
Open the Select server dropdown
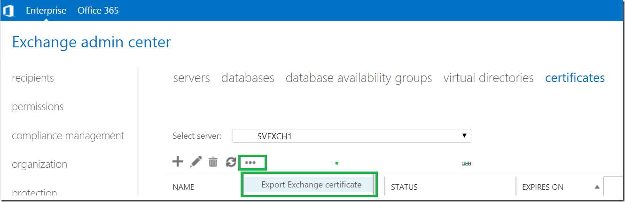tap(352, 136)
